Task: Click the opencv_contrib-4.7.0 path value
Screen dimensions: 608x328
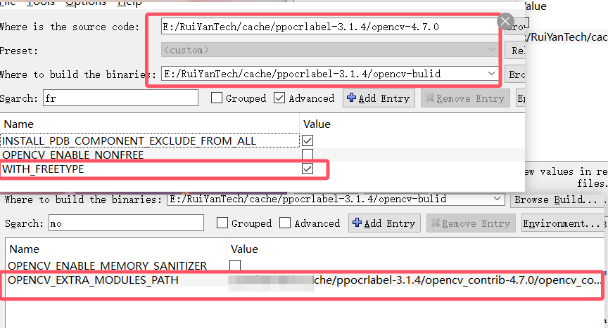Action: pos(415,280)
